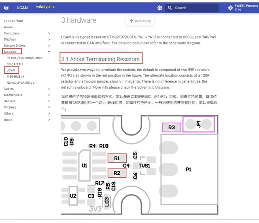Click the R2 resistor in the diagram
This screenshot has height=223, width=259.
[x=117, y=173]
